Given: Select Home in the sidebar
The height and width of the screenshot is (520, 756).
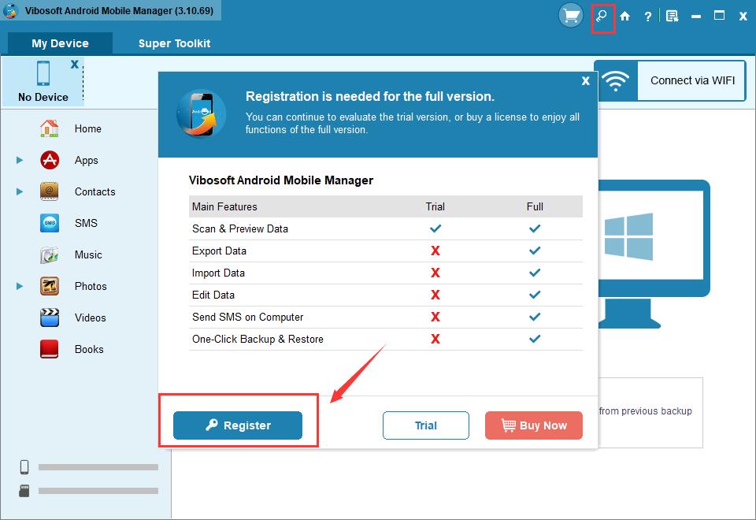Looking at the screenshot, I should (87, 128).
